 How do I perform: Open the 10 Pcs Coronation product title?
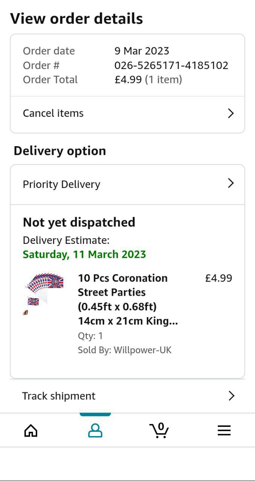[128, 299]
